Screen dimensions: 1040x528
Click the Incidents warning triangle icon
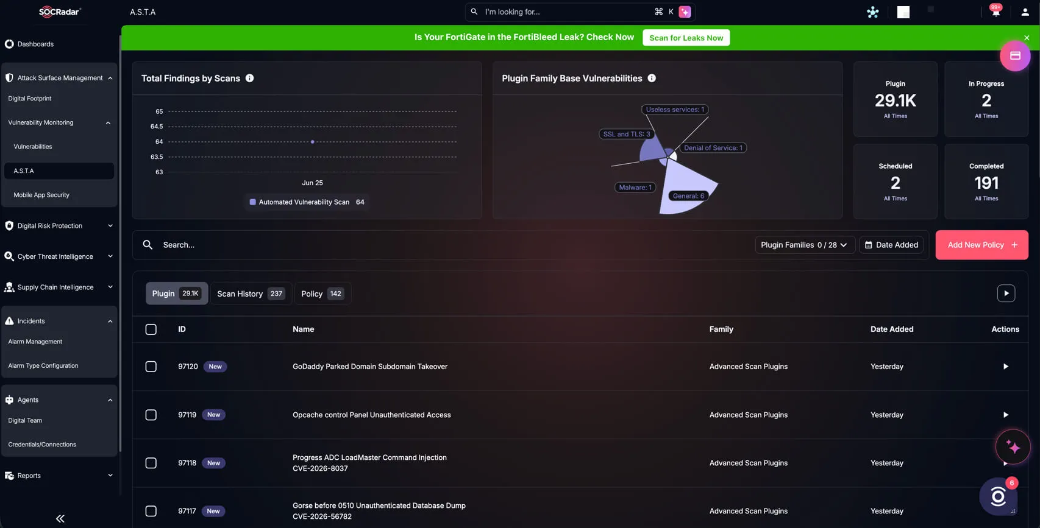click(9, 321)
